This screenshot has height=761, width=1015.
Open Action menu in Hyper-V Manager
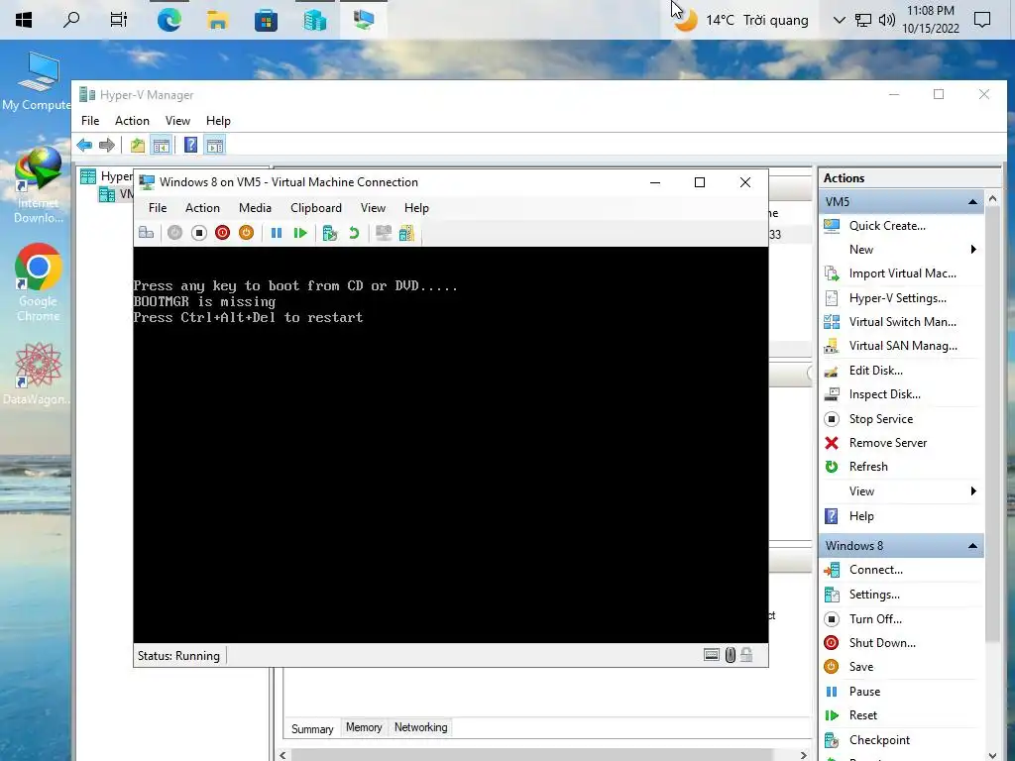pyautogui.click(x=132, y=121)
